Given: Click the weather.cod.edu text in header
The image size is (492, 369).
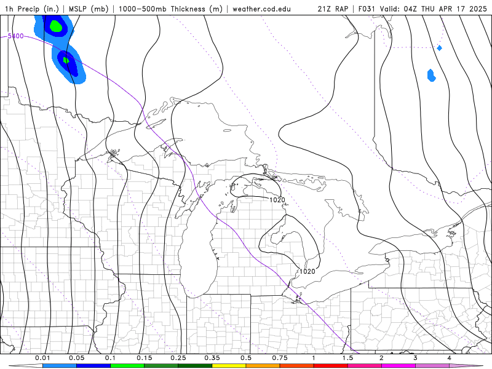Looking at the screenshot, I should [x=261, y=9].
